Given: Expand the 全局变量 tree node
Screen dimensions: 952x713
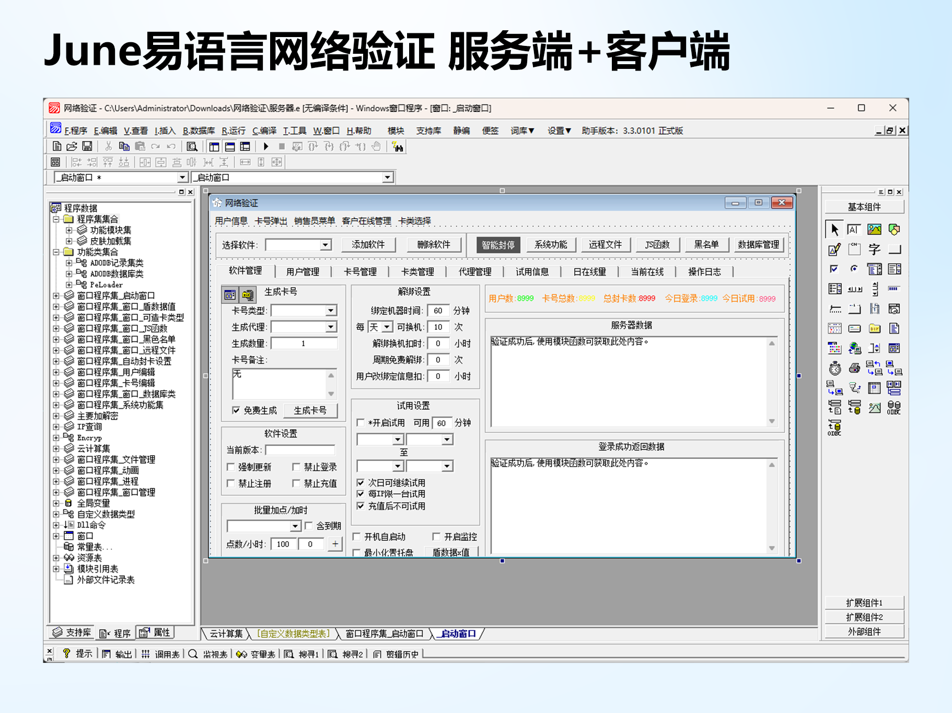Looking at the screenshot, I should pyautogui.click(x=56, y=503).
